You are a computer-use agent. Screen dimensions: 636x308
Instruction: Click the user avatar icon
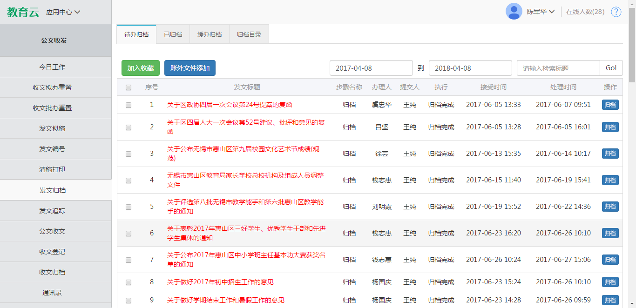click(514, 12)
